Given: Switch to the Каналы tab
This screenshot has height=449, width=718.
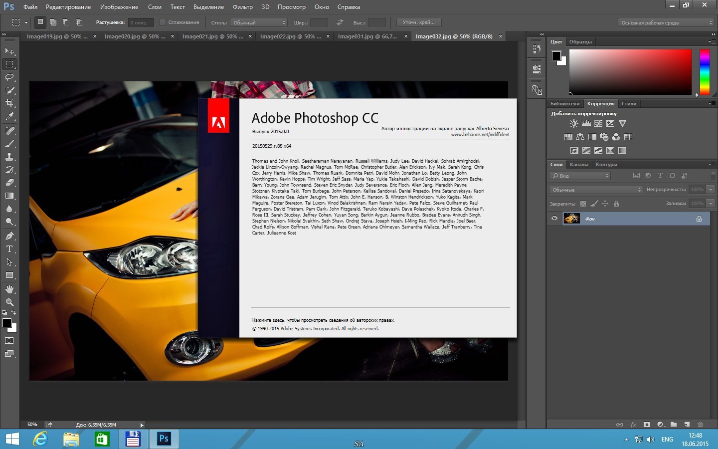Looking at the screenshot, I should coord(579,164).
